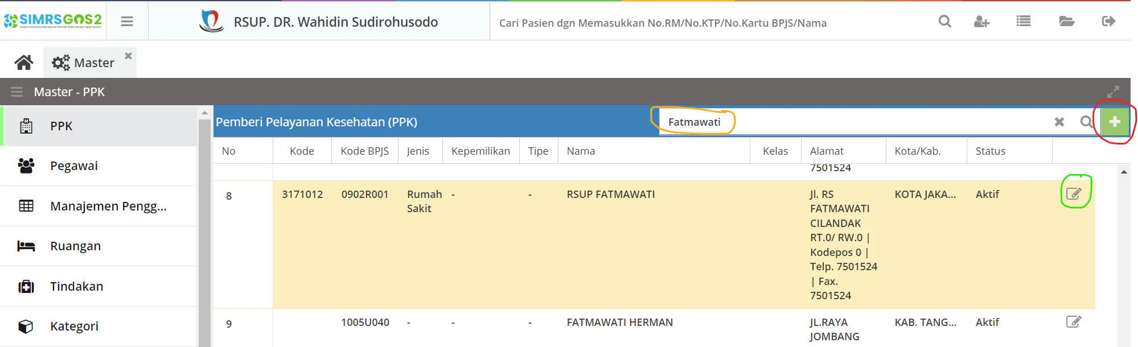This screenshot has width=1138, height=347.
Task: Click the Manajemen Pengguna table icon
Action: (x=26, y=206)
